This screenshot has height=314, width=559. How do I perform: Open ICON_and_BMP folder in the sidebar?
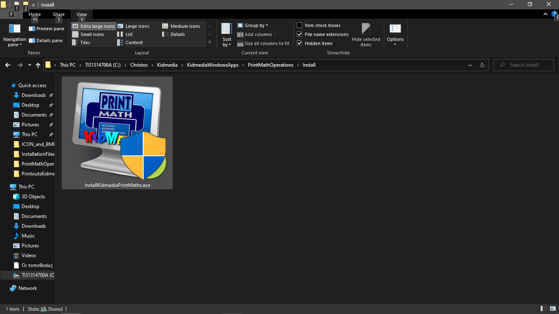(x=34, y=144)
